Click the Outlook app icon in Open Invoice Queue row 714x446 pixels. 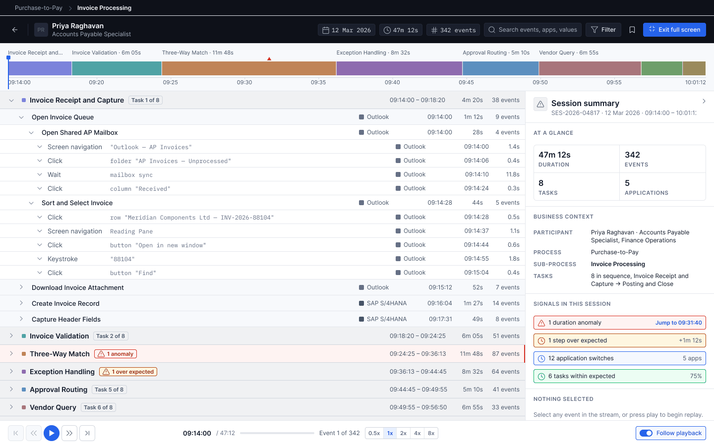tap(361, 117)
